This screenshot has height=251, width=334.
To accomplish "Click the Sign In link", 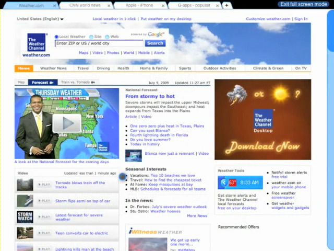I will pos(301,19).
